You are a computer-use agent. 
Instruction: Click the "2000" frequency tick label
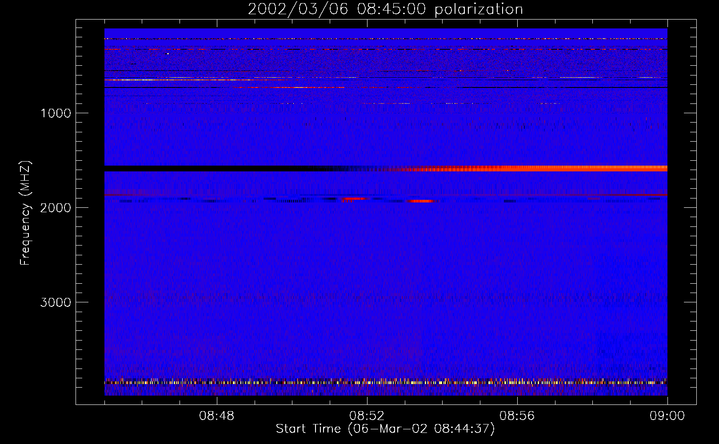click(x=56, y=208)
